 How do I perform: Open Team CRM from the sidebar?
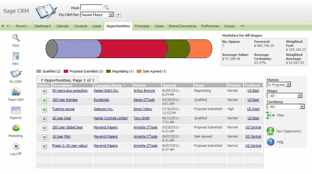coord(16,92)
